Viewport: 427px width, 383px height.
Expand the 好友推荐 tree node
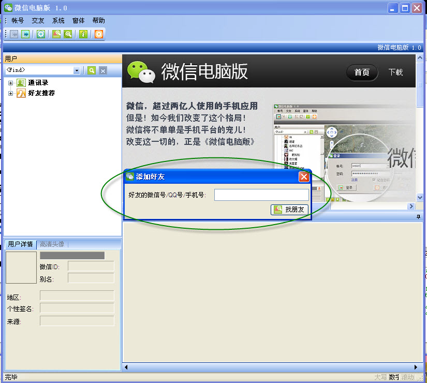(x=10, y=94)
